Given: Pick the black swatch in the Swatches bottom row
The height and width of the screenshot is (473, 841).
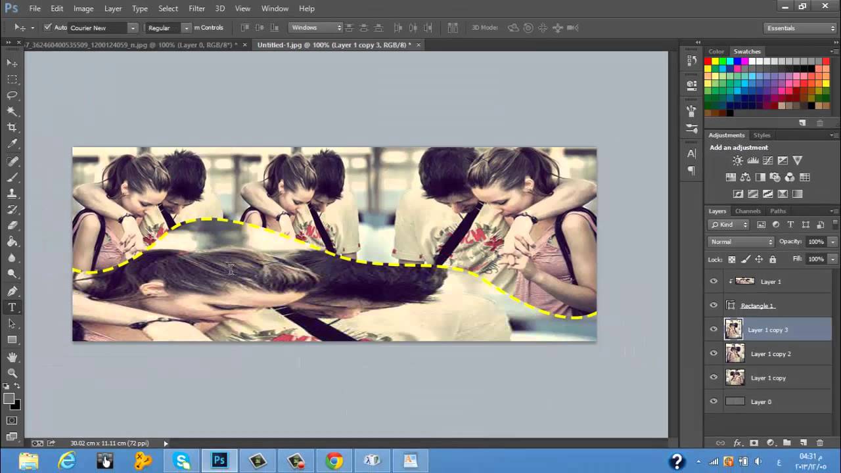Looking at the screenshot, I should point(730,113).
